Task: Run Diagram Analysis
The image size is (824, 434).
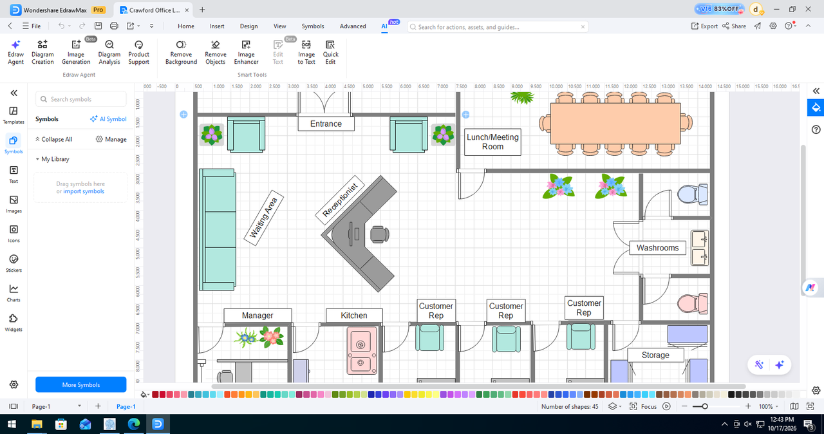Action: pyautogui.click(x=109, y=52)
